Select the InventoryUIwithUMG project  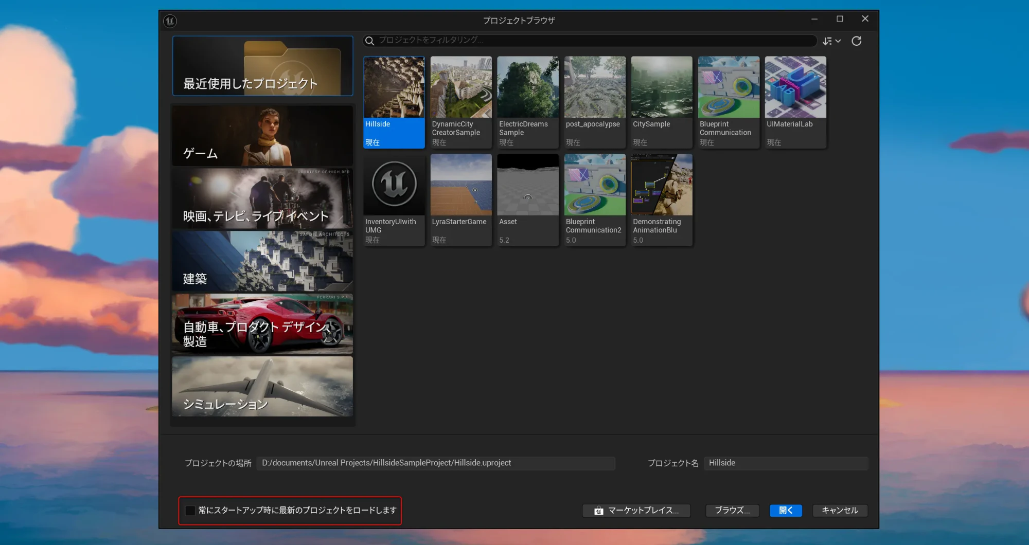pyautogui.click(x=394, y=200)
